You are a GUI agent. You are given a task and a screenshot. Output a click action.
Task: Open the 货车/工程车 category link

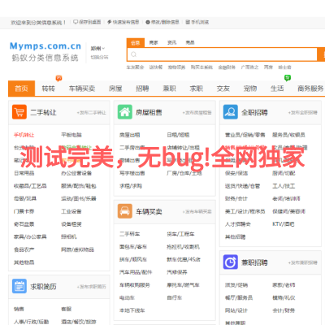[x=180, y=234]
